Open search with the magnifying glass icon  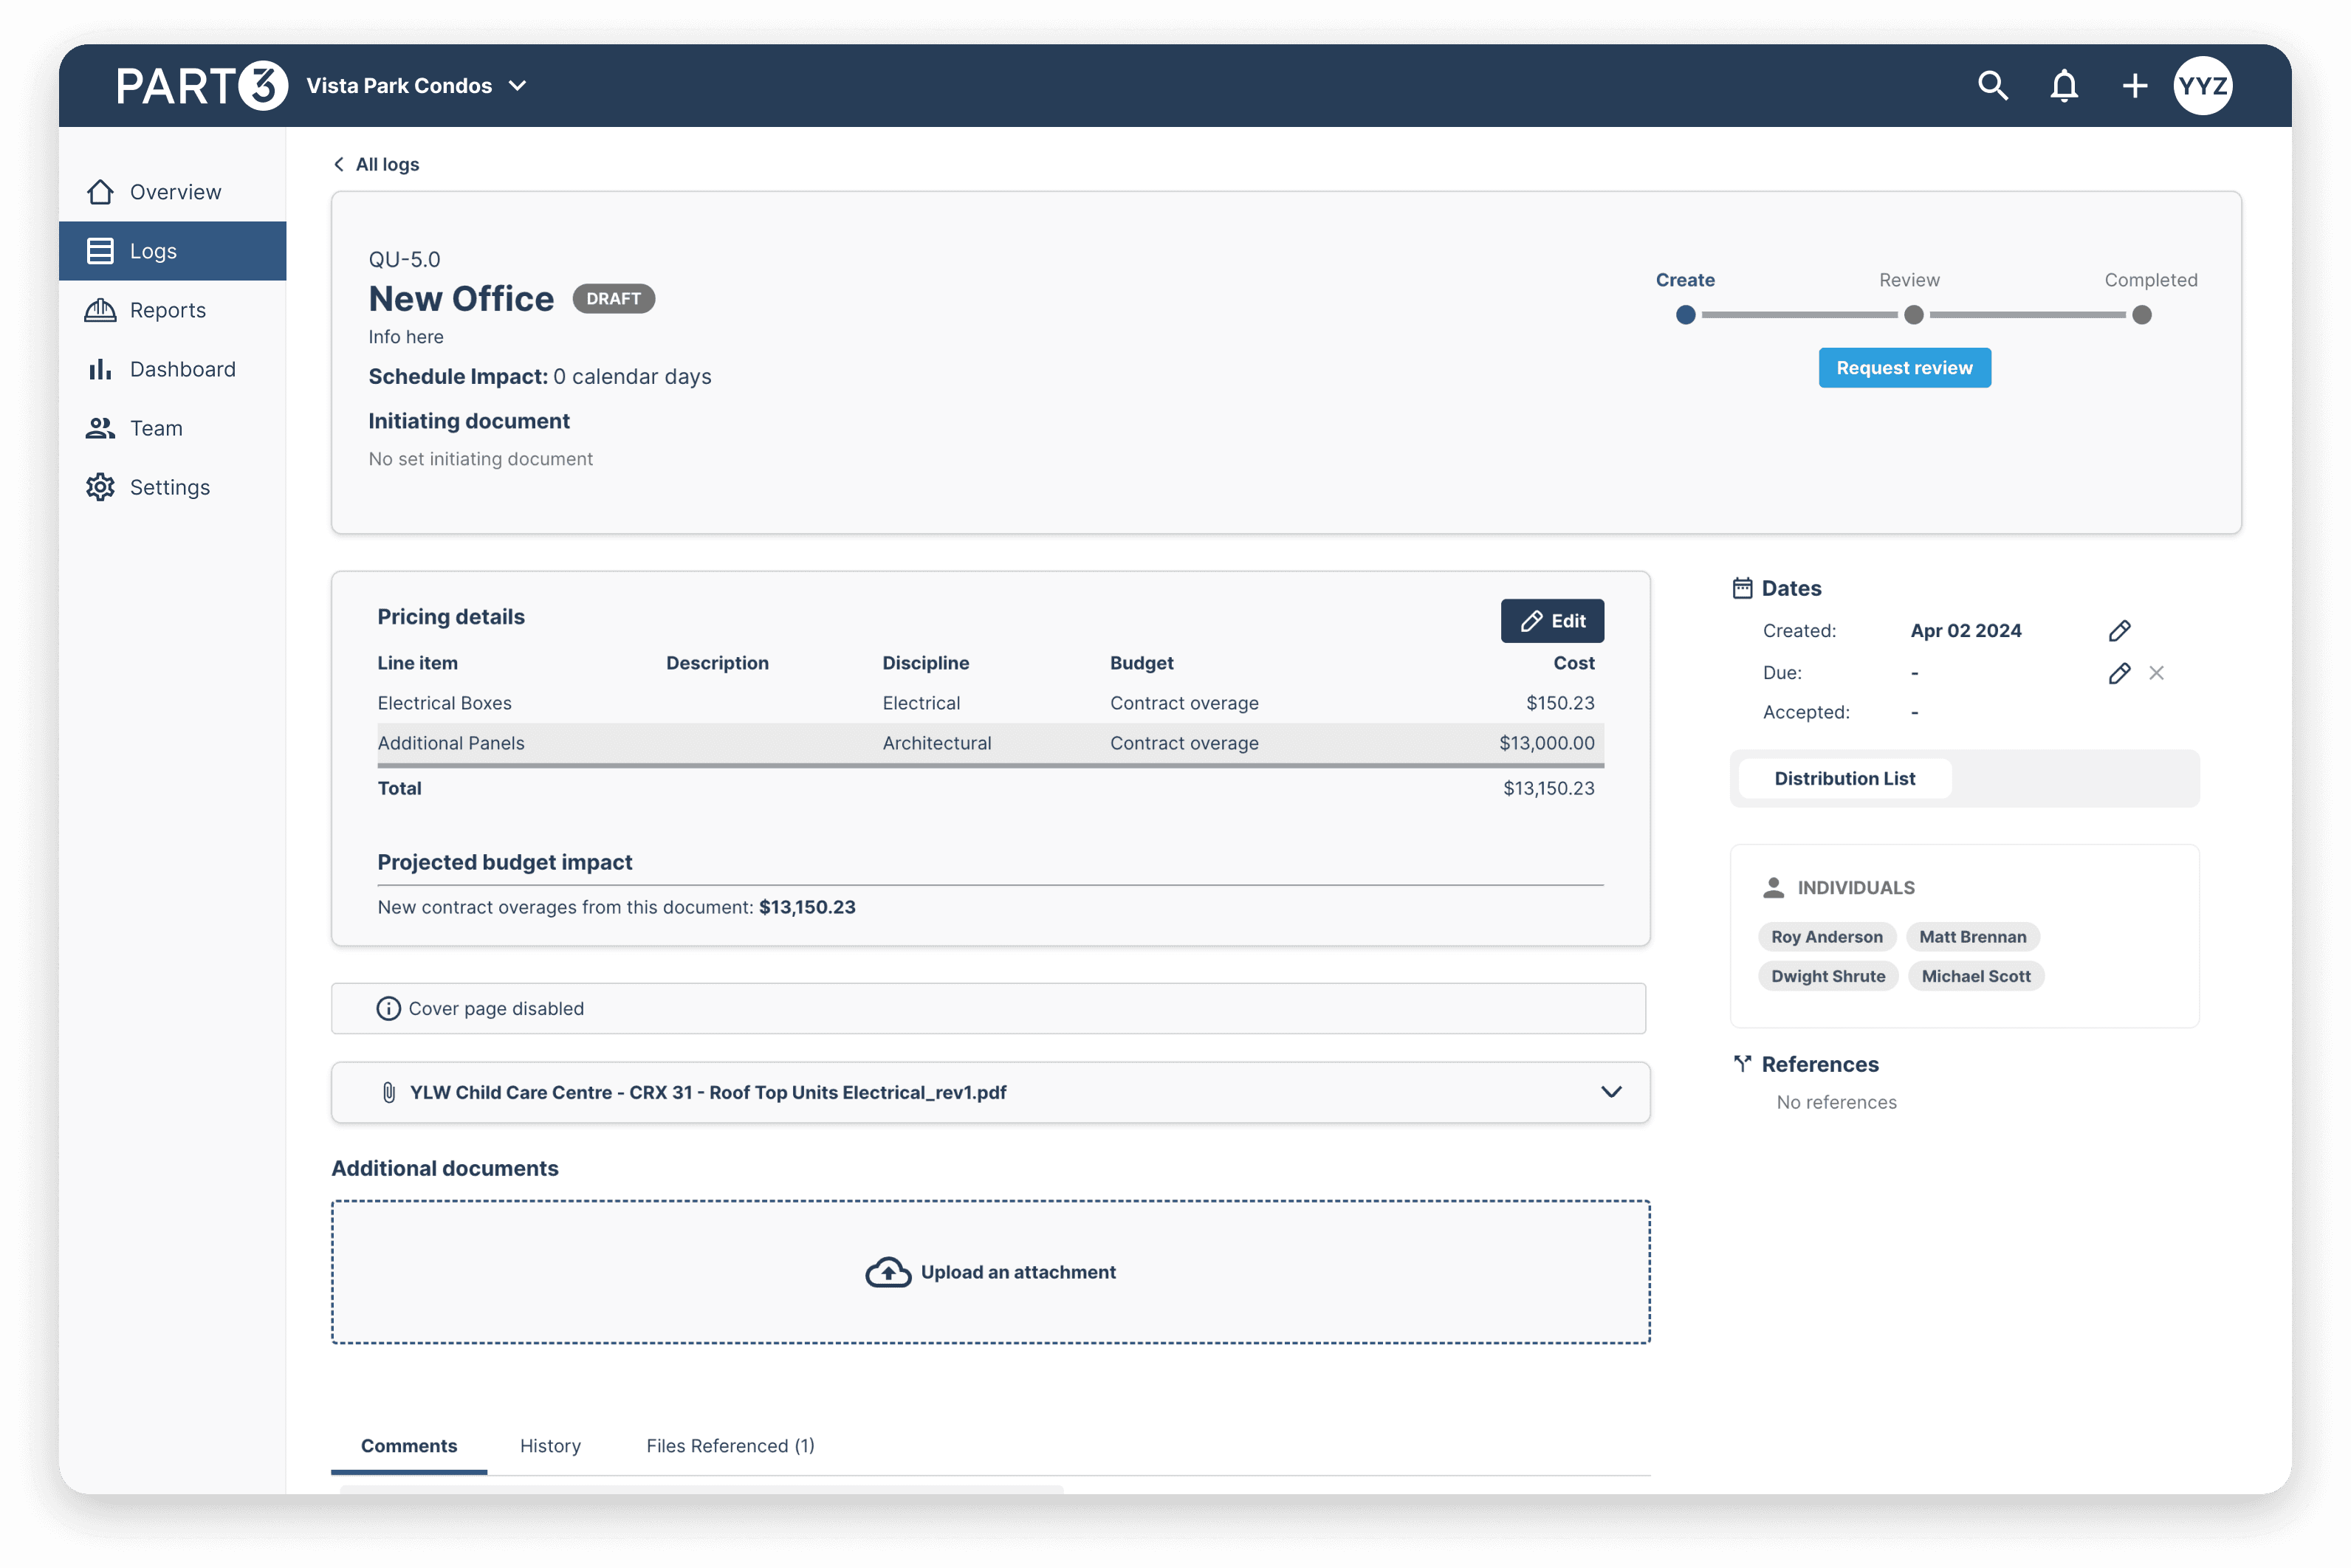coord(1992,86)
